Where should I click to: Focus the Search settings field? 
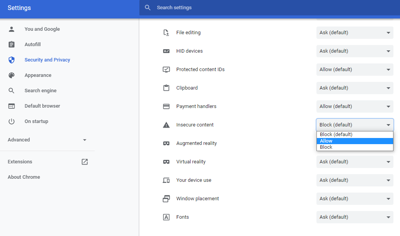pos(269,8)
